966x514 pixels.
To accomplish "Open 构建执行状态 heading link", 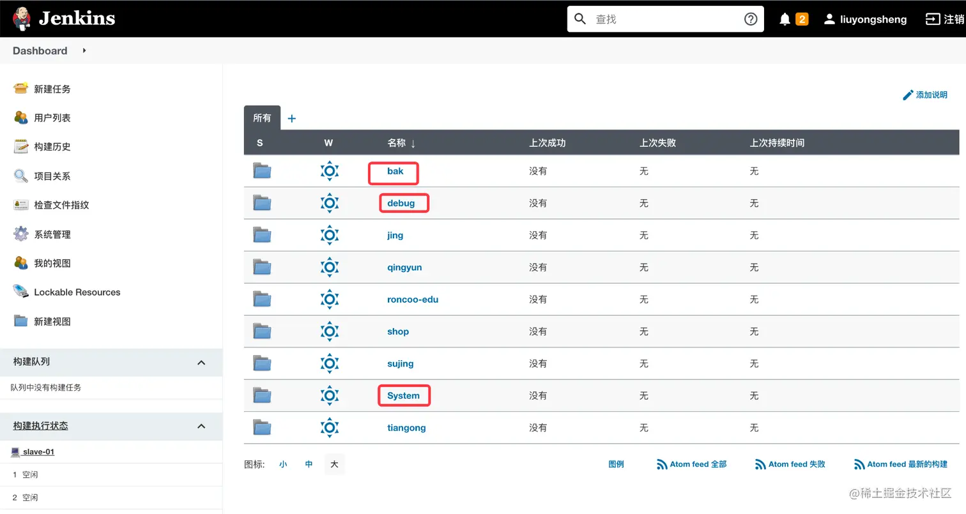I will (x=40, y=426).
